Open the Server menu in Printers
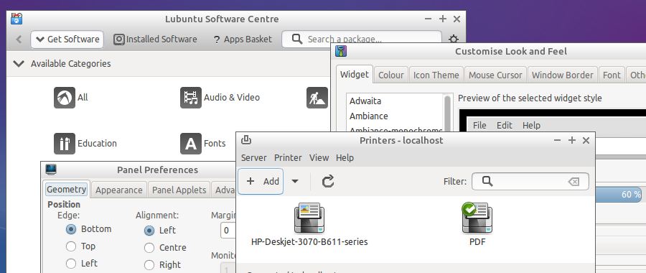 point(254,157)
